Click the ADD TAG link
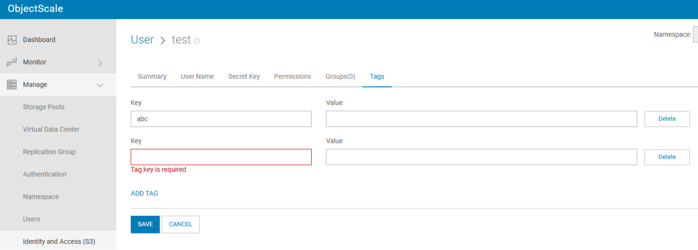The height and width of the screenshot is (250, 698). pyautogui.click(x=144, y=193)
